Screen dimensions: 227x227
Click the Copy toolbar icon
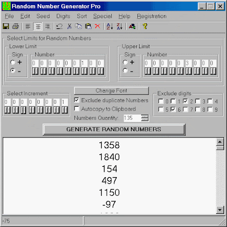[x=78, y=26]
